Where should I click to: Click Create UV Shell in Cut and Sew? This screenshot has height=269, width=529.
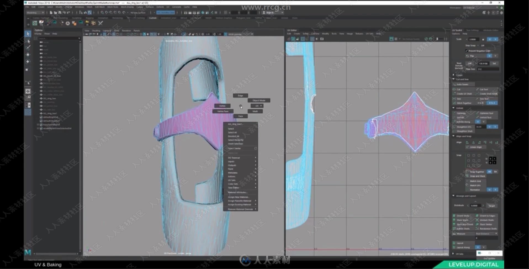(464, 94)
